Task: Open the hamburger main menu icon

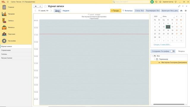Action: 8,2
